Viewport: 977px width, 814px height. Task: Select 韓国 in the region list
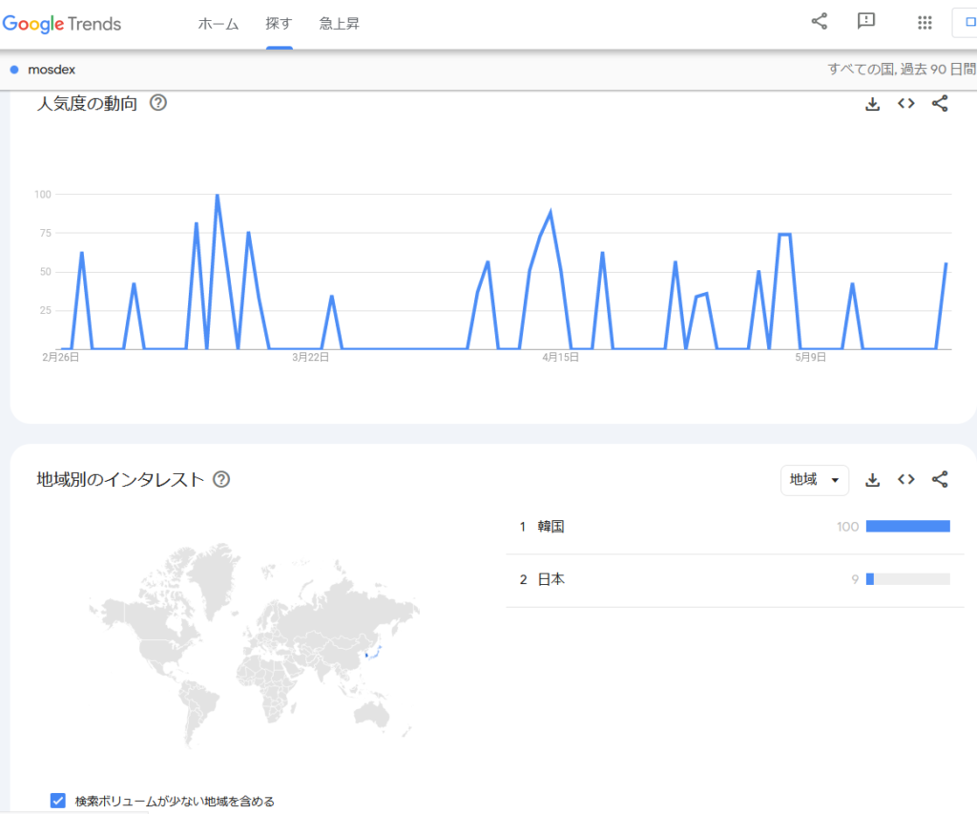(x=551, y=527)
